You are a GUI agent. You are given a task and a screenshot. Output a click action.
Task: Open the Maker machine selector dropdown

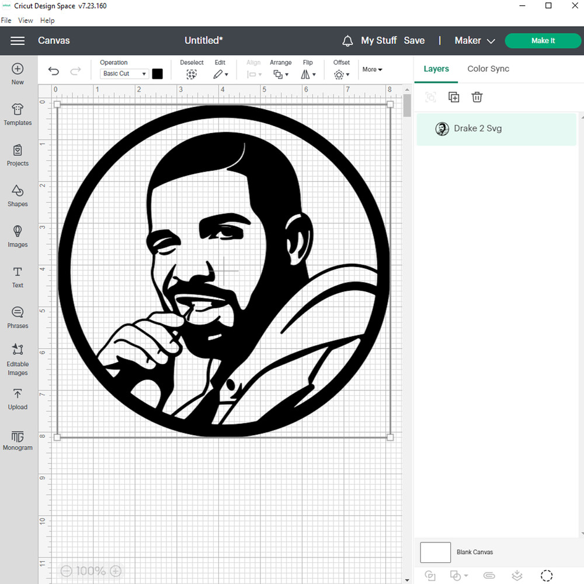click(x=475, y=41)
